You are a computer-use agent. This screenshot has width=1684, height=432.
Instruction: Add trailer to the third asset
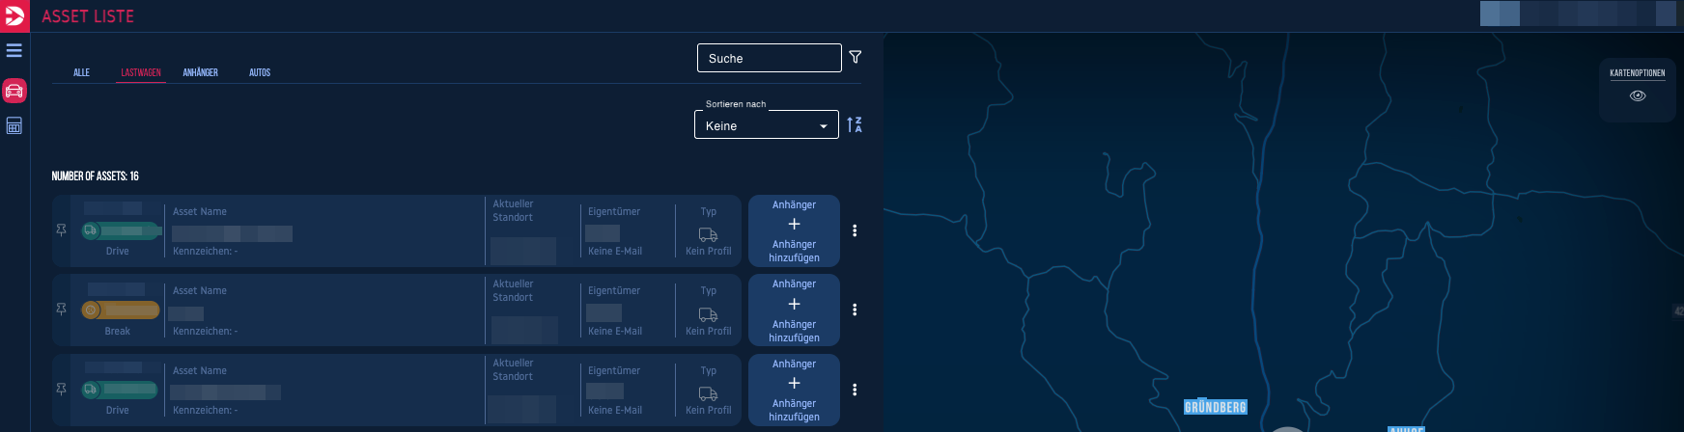[x=794, y=391]
